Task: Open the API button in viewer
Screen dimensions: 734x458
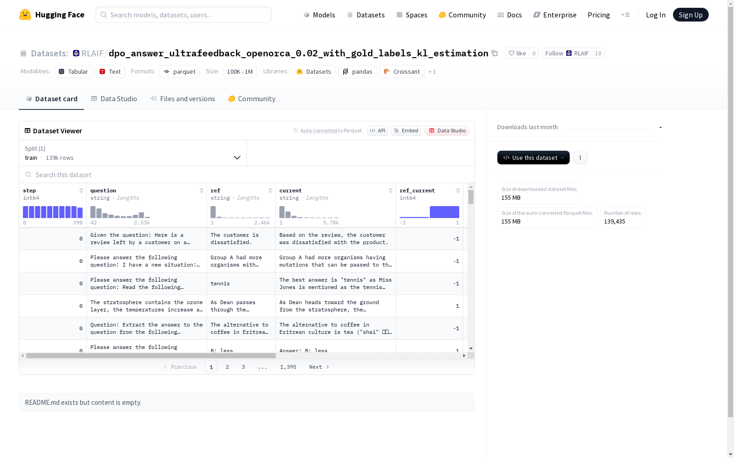Action: (378, 131)
